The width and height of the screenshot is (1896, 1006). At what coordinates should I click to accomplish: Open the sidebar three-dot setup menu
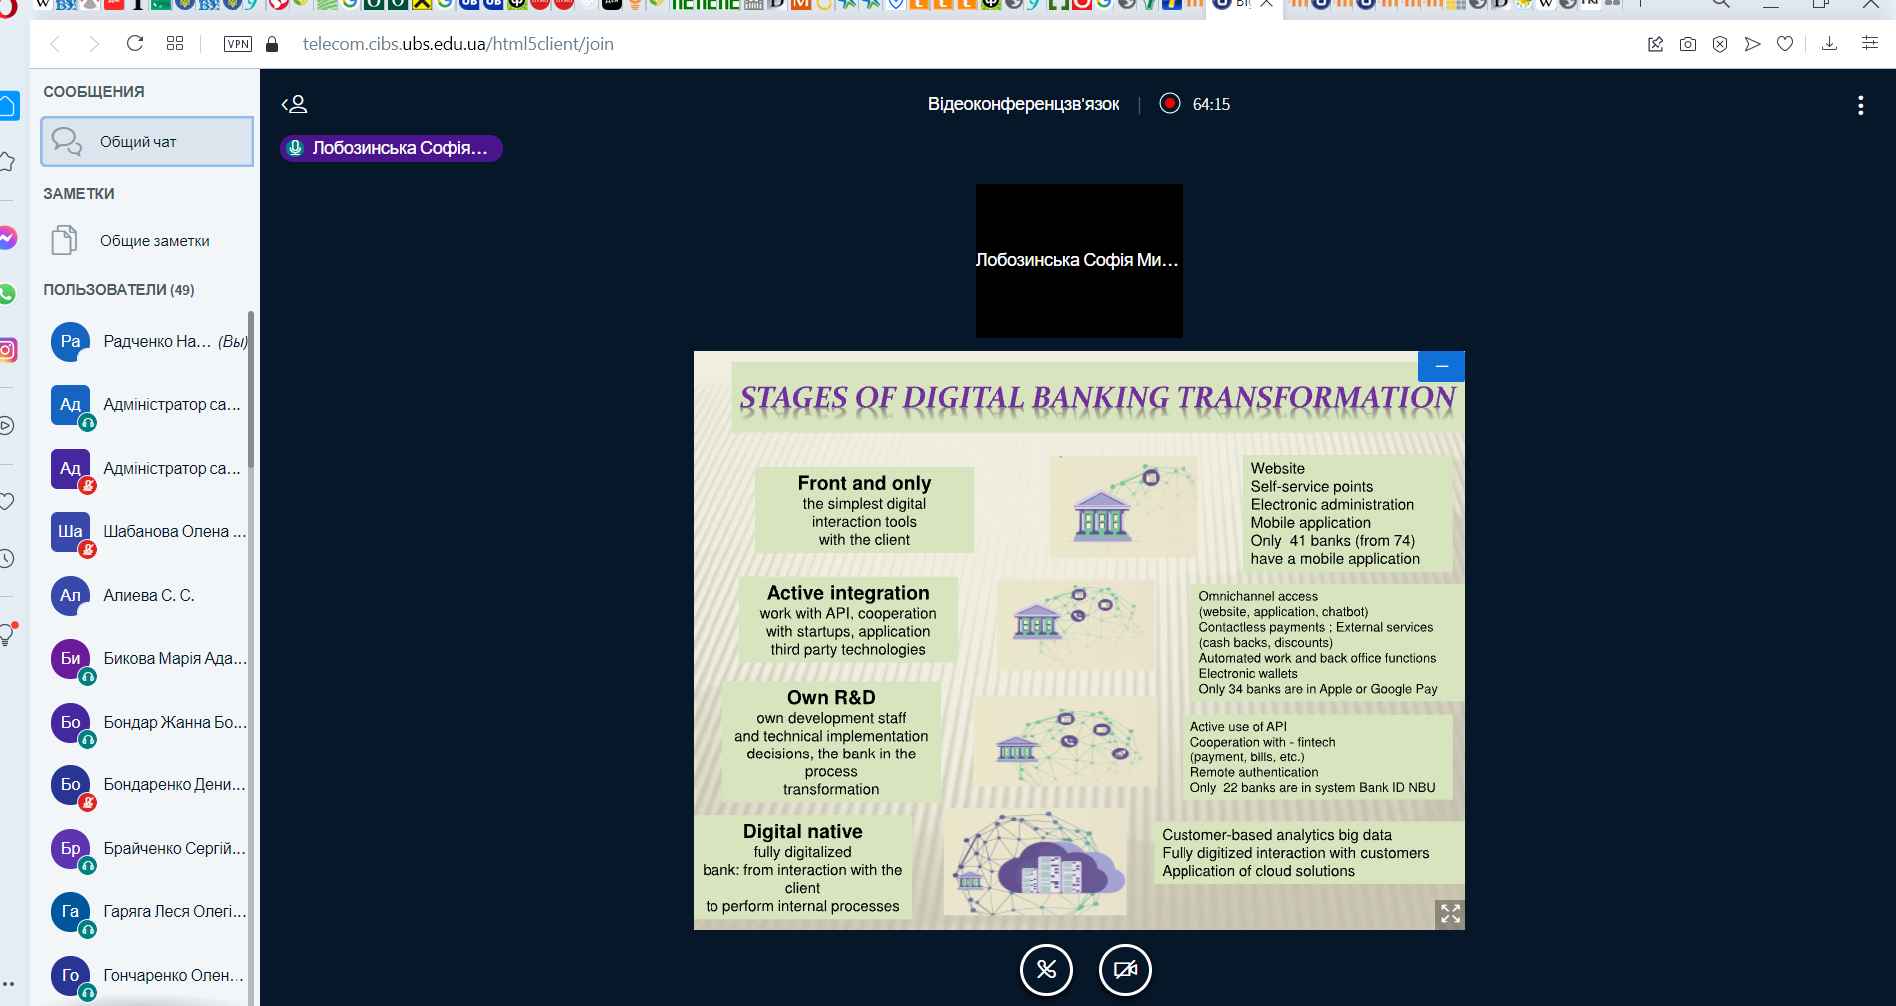point(8,984)
